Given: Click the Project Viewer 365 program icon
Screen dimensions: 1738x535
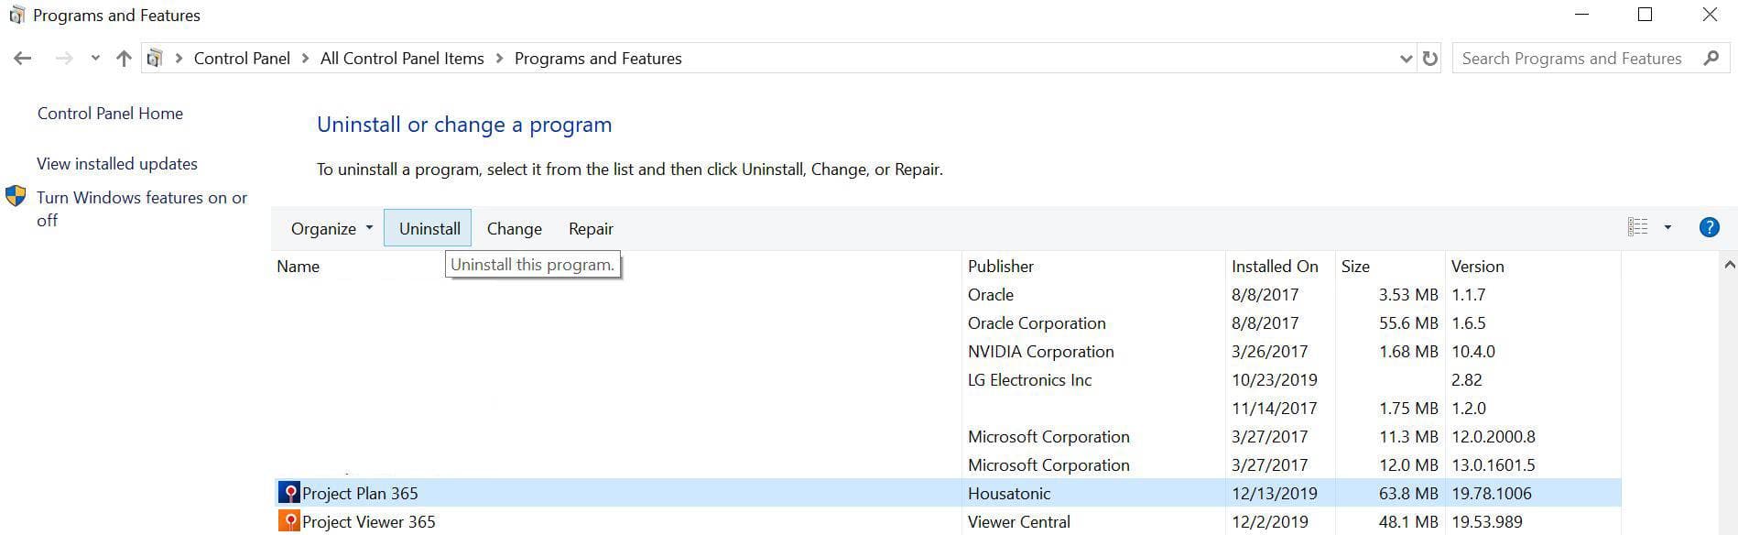Looking at the screenshot, I should [289, 521].
